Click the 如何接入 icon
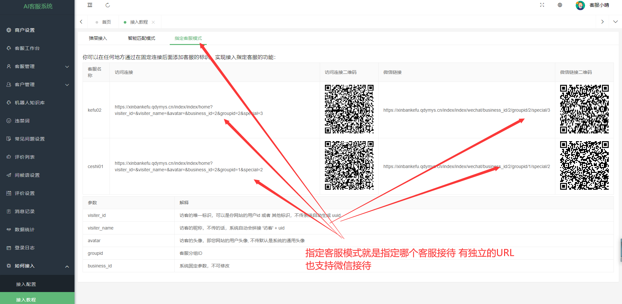 9,266
